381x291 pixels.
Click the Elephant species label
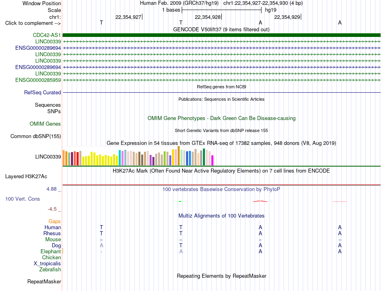pos(51,252)
